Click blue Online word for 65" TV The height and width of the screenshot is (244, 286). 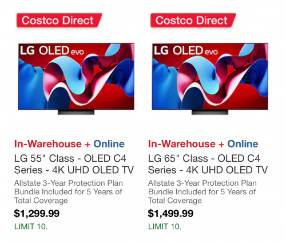tap(243, 144)
